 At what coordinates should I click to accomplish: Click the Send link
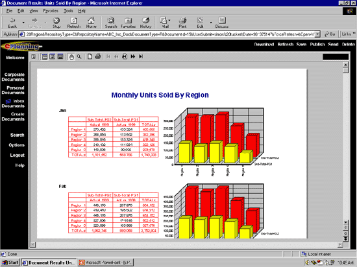[x=333, y=44]
